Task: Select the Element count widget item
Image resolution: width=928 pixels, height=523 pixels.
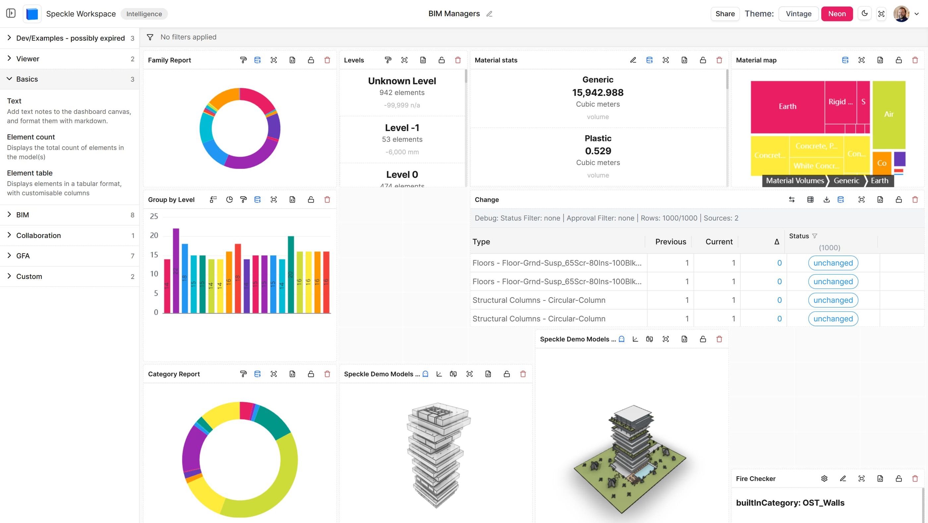Action: click(x=70, y=146)
